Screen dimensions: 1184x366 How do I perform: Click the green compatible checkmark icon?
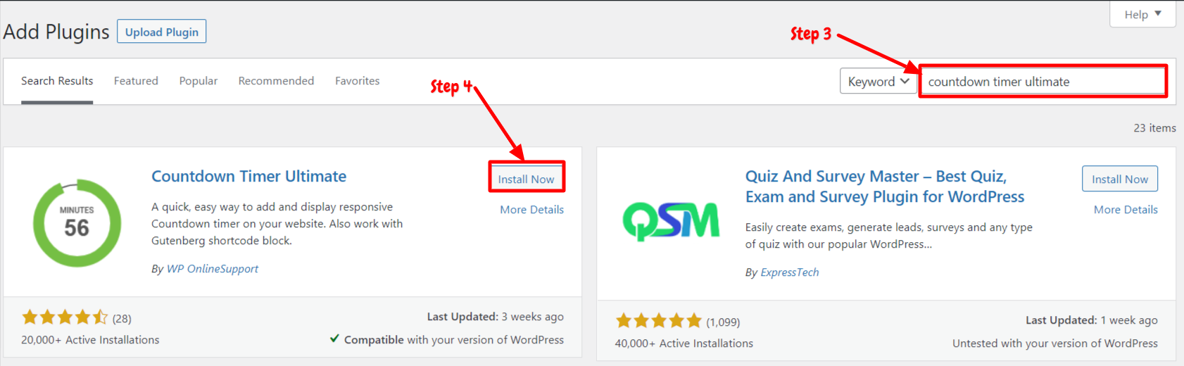pos(334,339)
